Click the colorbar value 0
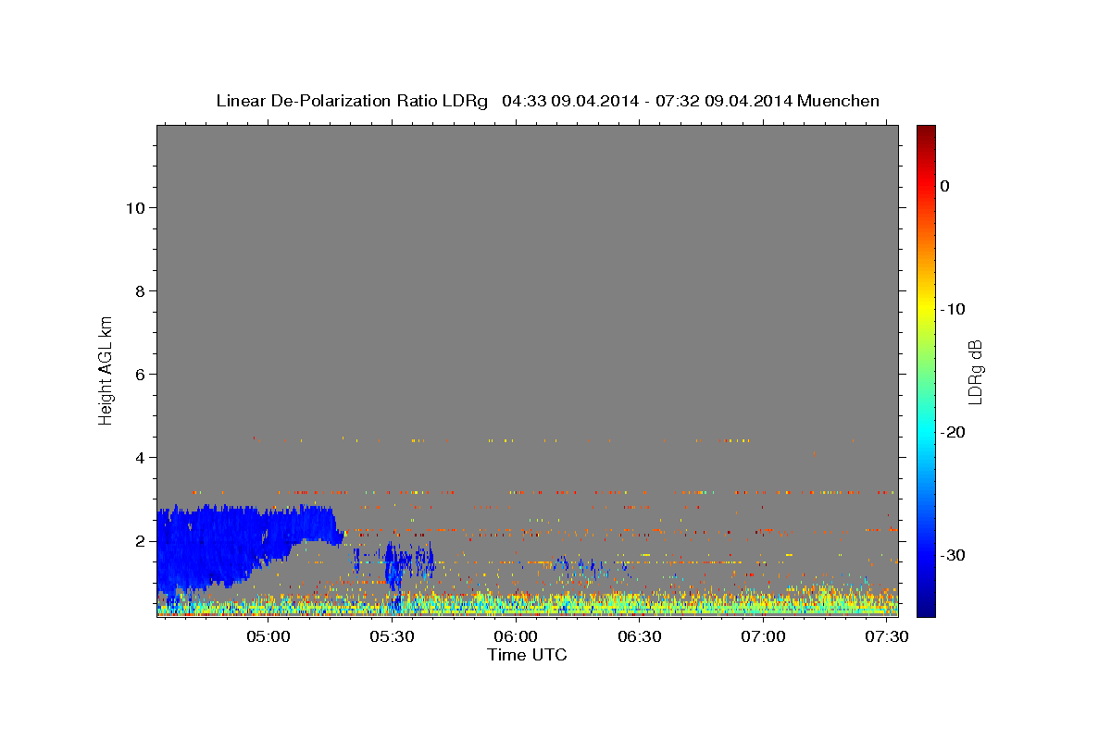 tap(945, 186)
